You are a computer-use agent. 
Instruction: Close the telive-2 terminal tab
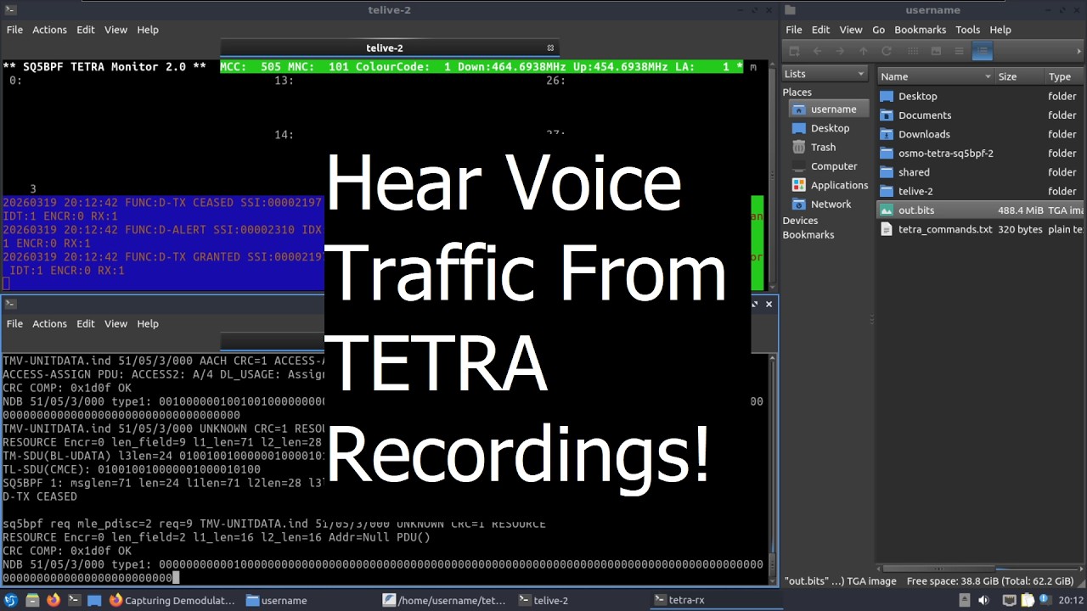point(550,48)
